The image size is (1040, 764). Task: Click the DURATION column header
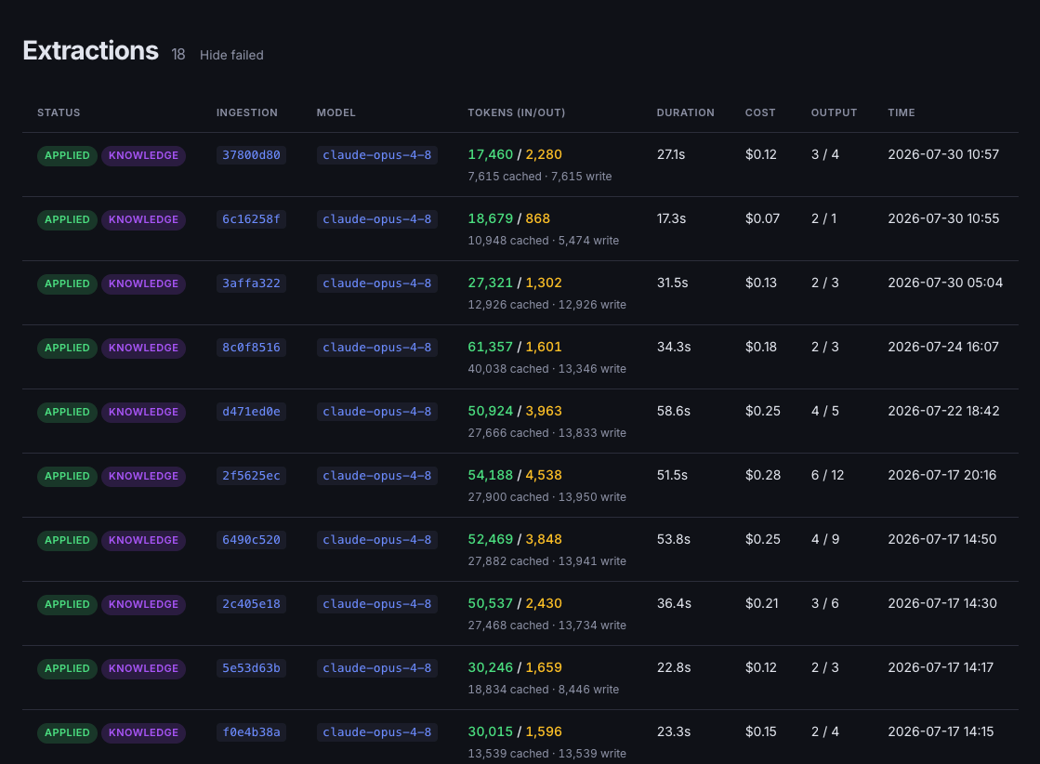[x=685, y=112]
